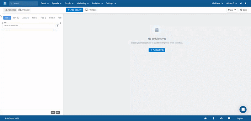Click the right arrow of the date scroller

pyautogui.click(x=61, y=23)
